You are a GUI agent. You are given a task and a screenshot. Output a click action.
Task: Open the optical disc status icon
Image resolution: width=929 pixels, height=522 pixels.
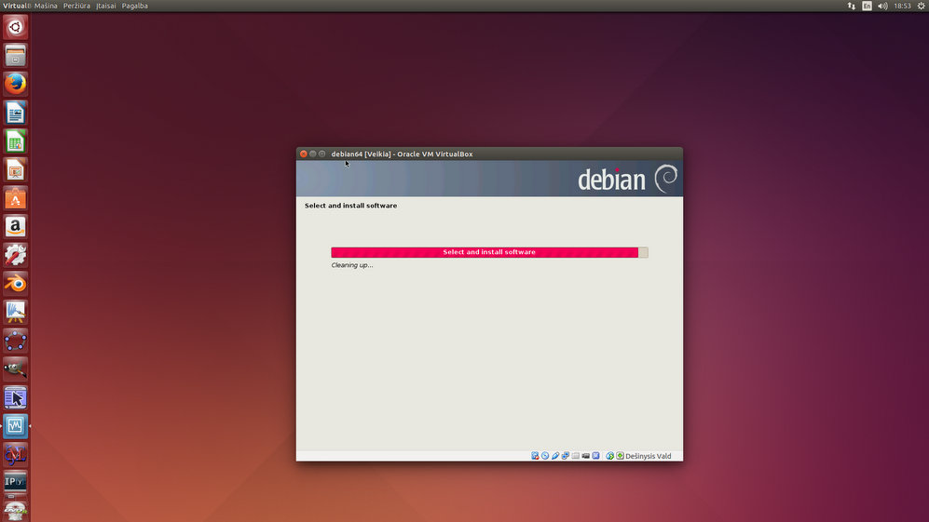[545, 456]
